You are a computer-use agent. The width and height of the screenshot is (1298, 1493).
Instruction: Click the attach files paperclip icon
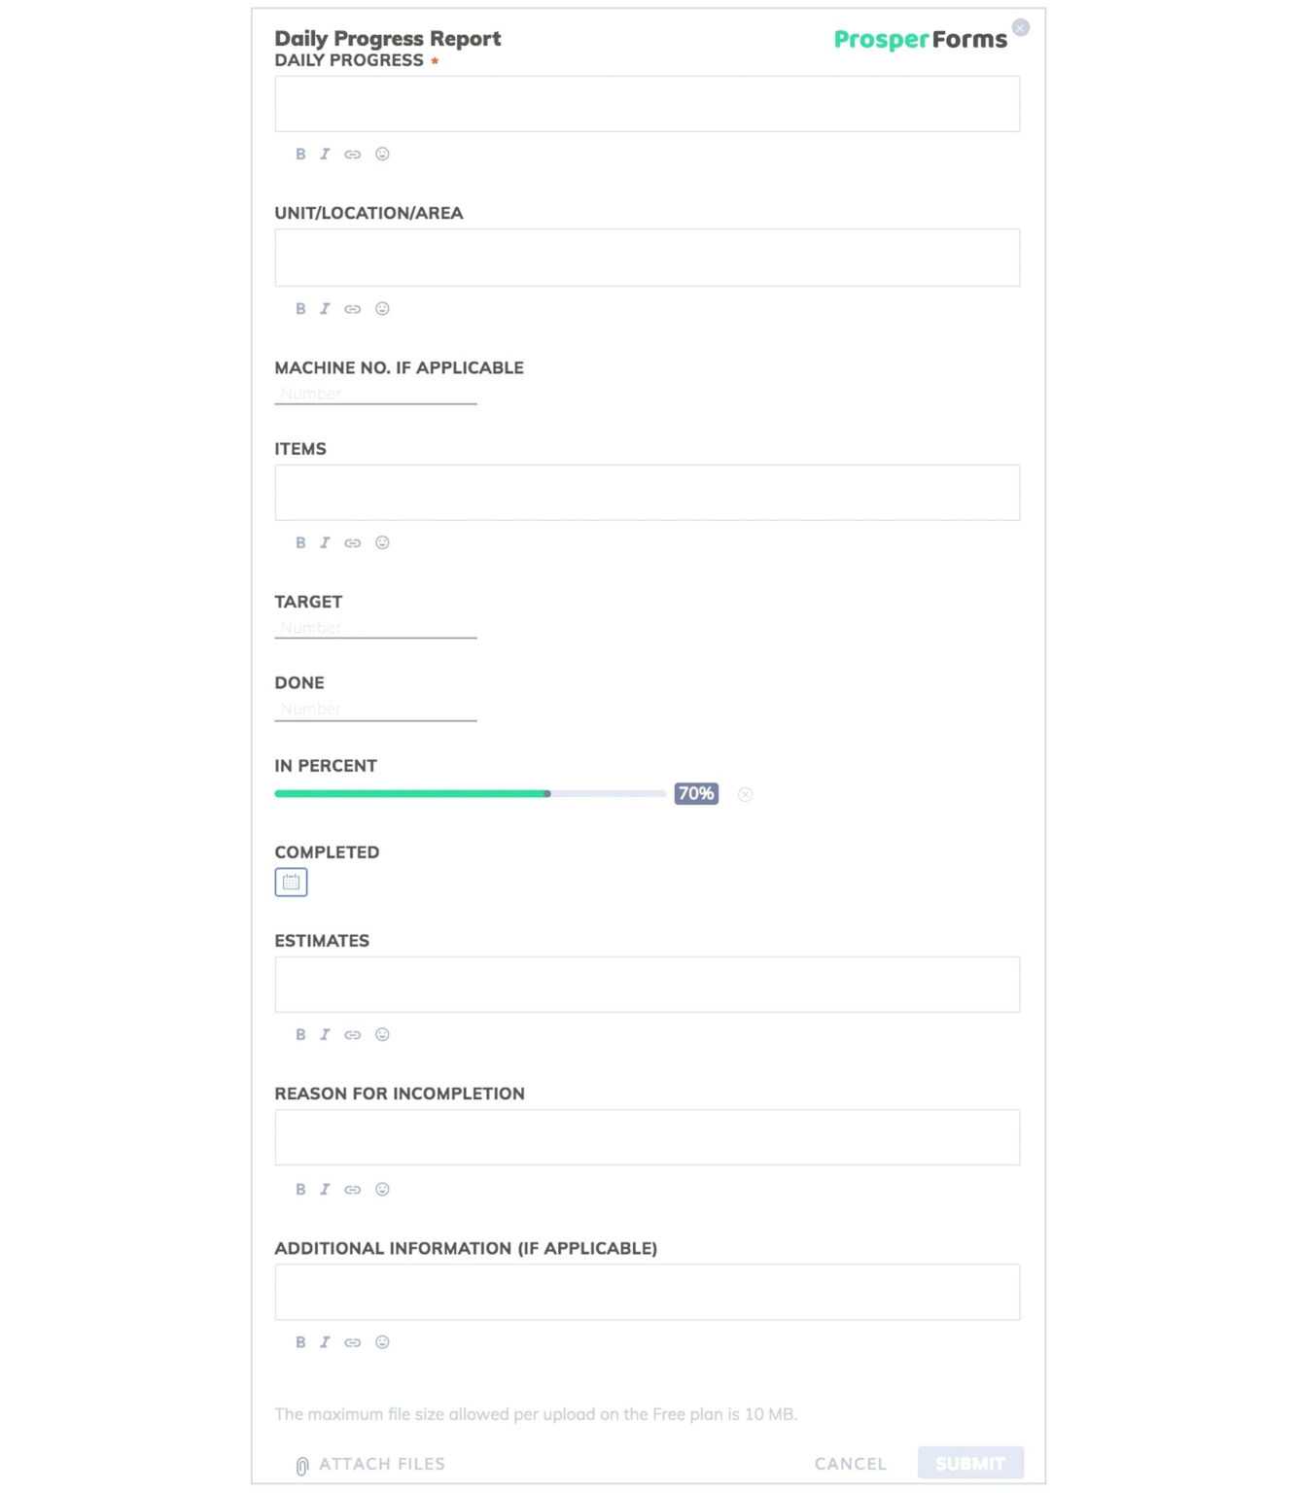(x=301, y=1464)
